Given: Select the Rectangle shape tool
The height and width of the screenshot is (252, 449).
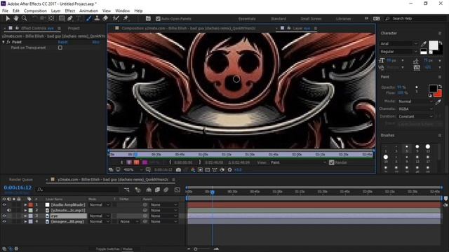Looking at the screenshot, I should [61, 19].
